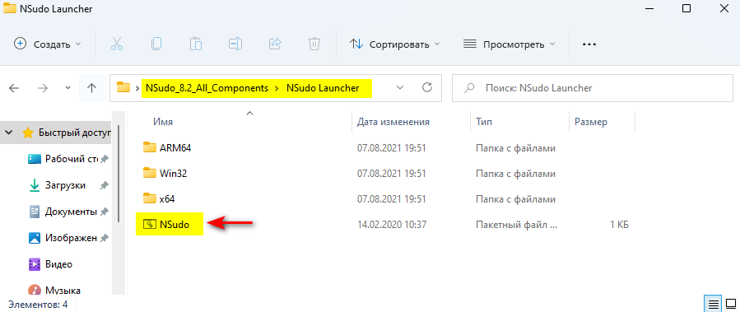Select the x64 folder icon

point(150,198)
